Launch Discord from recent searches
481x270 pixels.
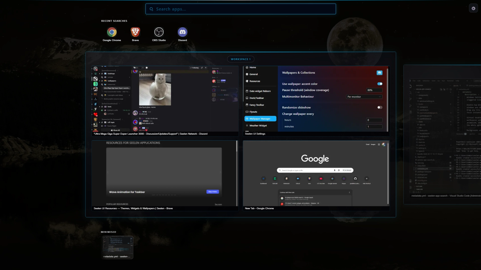tap(182, 35)
